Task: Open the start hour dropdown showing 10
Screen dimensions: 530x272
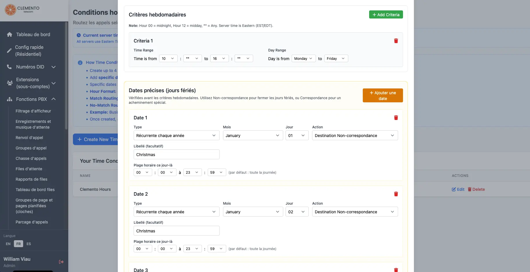Action: coord(168,58)
